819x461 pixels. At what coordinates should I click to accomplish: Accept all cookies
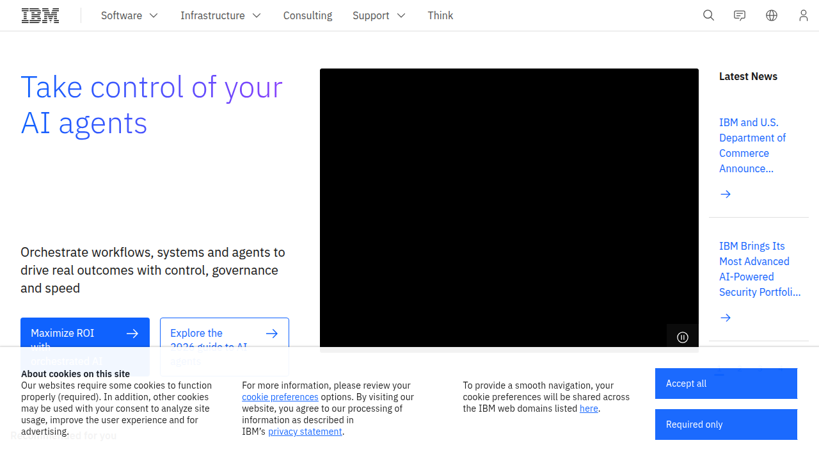click(726, 384)
